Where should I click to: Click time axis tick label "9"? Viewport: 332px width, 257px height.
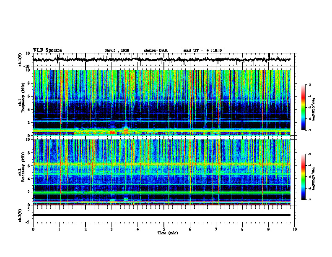tap(268, 229)
